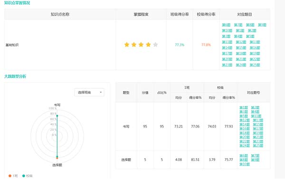Click the orange 1班 legend dot
This screenshot has width=285, height=179.
tap(10, 176)
